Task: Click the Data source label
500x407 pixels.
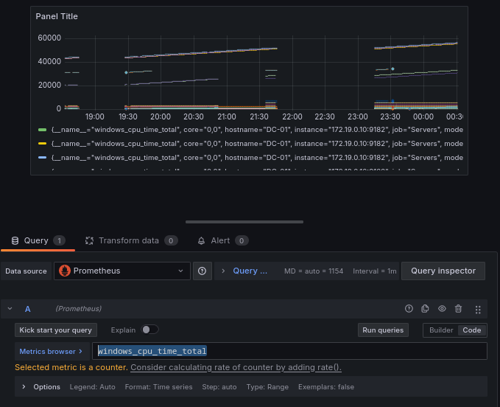Action: pos(26,271)
